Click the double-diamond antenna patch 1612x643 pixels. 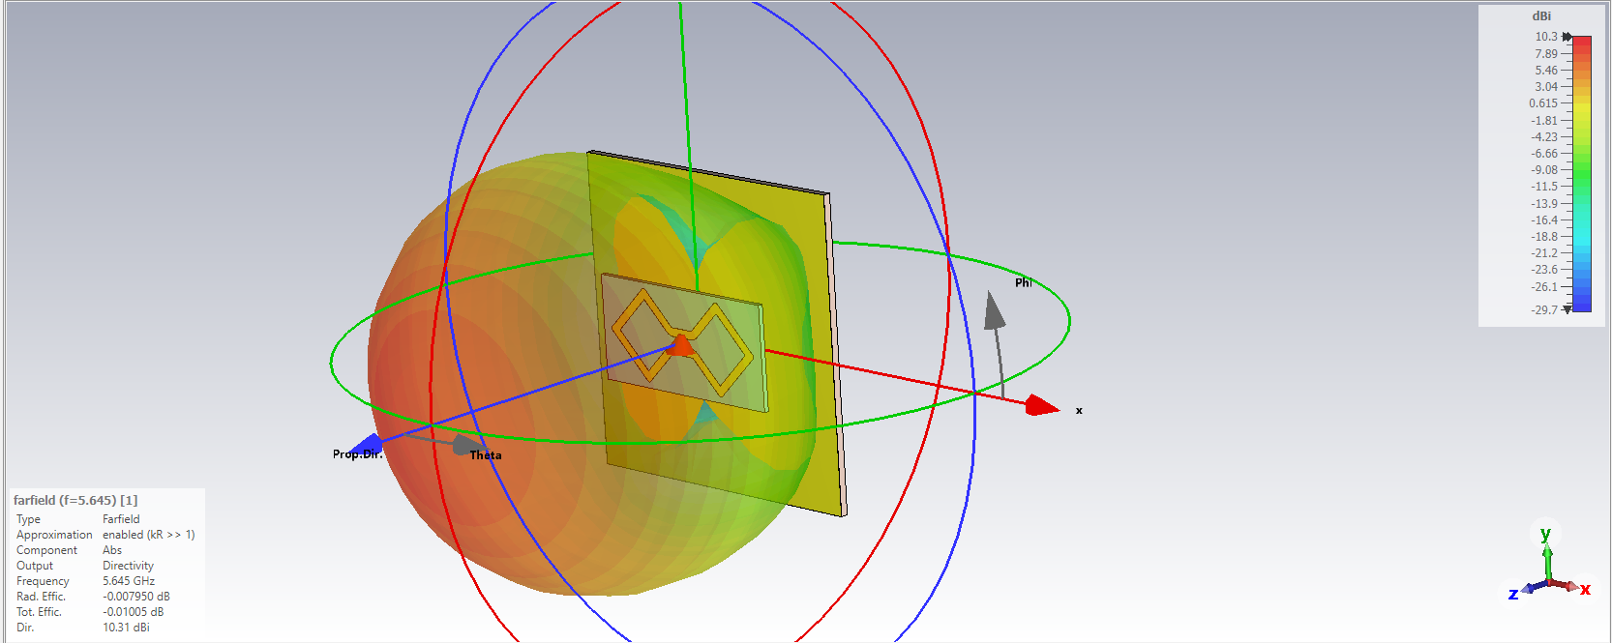(682, 343)
